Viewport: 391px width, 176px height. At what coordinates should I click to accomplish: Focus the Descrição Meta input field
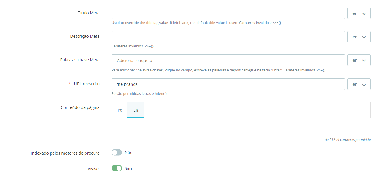[x=228, y=37]
